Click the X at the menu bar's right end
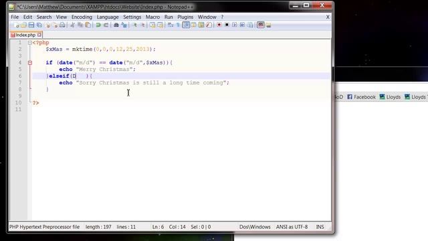The image size is (428, 241). [328, 17]
